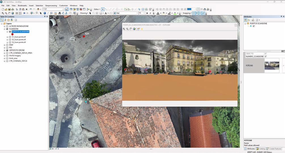Turn on the DSM layer

point(7,45)
